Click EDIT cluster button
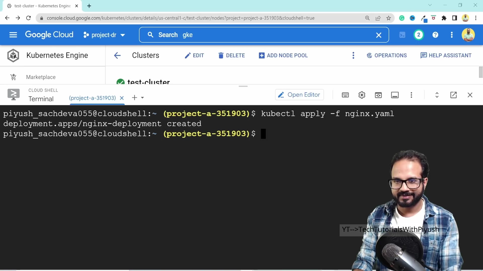The image size is (483, 271). click(x=194, y=55)
